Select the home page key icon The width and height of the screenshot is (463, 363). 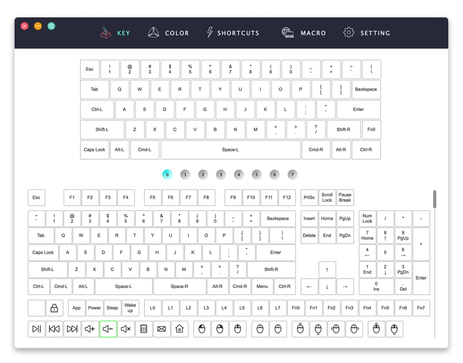(x=179, y=329)
